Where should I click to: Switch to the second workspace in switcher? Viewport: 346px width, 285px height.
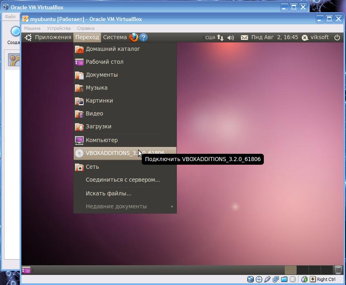[x=302, y=270]
